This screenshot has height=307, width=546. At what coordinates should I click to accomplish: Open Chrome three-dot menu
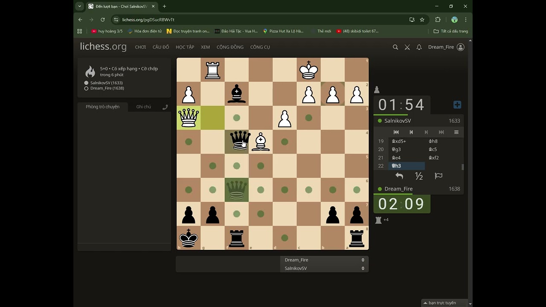(465, 20)
